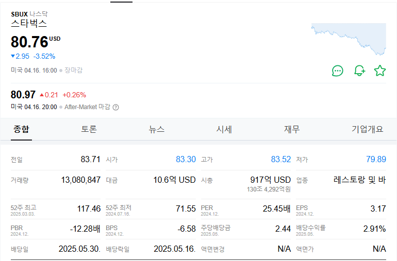Click BPS value -6.58
This screenshot has width=397, height=261.
click(x=187, y=229)
